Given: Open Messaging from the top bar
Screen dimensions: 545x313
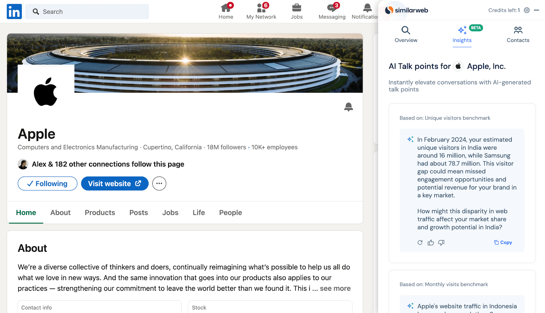Looking at the screenshot, I should tap(332, 12).
